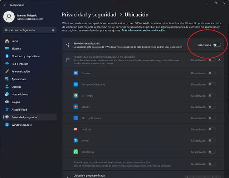Click the Microsoft Teams icon
Viewport: 229px width, 178px height.
(x=76, y=118)
